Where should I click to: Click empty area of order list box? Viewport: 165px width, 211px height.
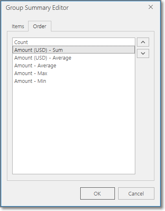click(74, 129)
